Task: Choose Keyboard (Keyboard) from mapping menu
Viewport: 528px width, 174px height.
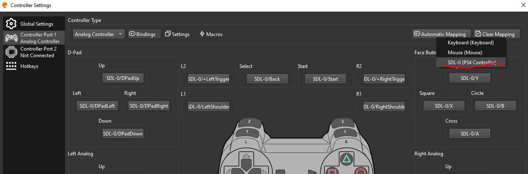Action: coord(471,43)
